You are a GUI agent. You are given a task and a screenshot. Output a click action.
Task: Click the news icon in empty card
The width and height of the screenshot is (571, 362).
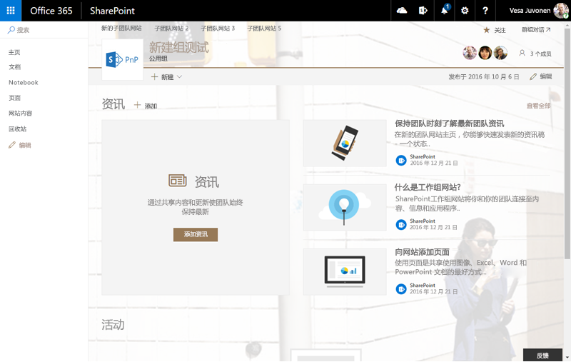(177, 180)
